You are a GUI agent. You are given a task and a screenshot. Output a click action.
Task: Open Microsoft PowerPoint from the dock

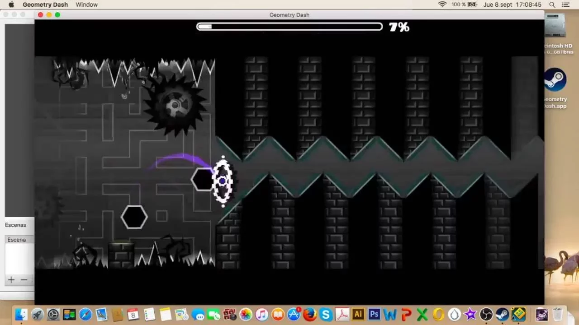tap(406, 314)
